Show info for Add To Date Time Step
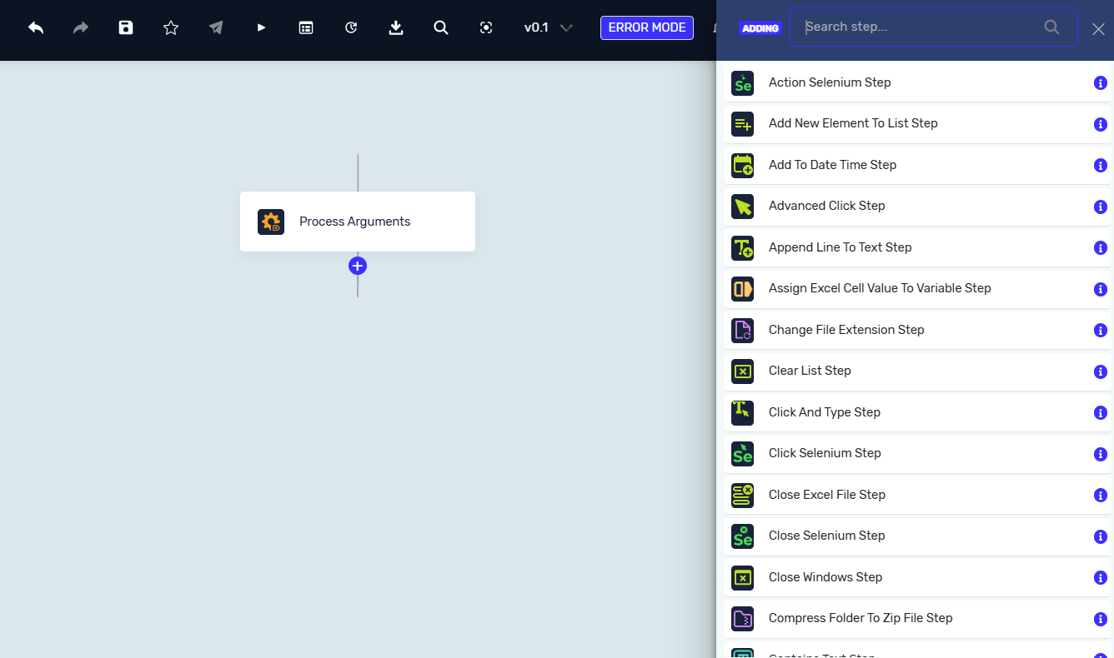This screenshot has width=1114, height=658. pyautogui.click(x=1100, y=166)
